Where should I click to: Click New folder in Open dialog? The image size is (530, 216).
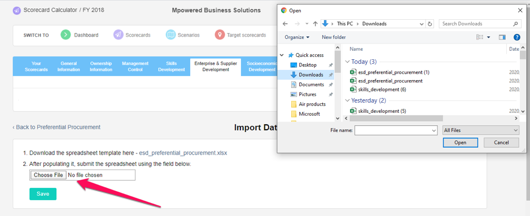click(334, 37)
